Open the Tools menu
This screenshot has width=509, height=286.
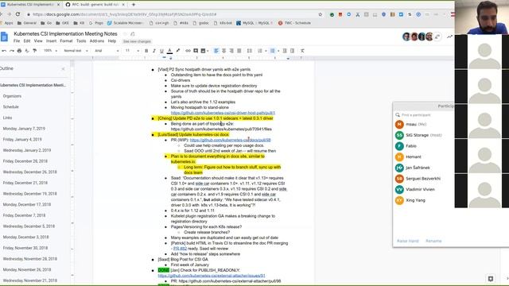[81, 41]
